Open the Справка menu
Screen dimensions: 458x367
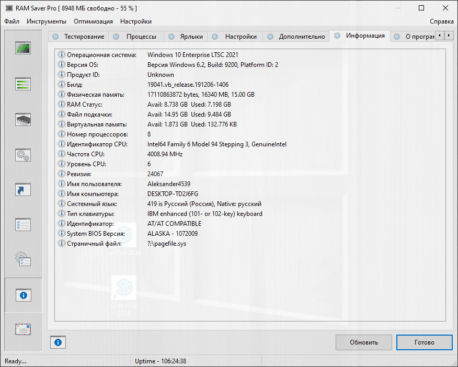pyautogui.click(x=441, y=21)
